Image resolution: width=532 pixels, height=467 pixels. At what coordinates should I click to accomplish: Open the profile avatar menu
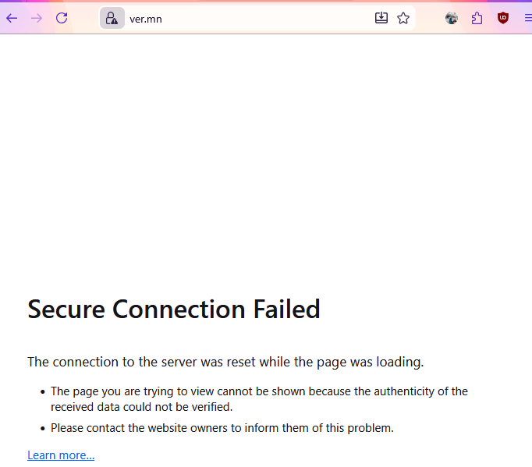click(452, 18)
